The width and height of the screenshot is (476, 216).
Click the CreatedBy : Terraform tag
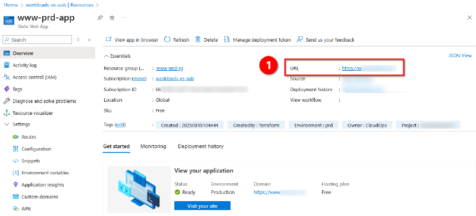[x=256, y=125]
